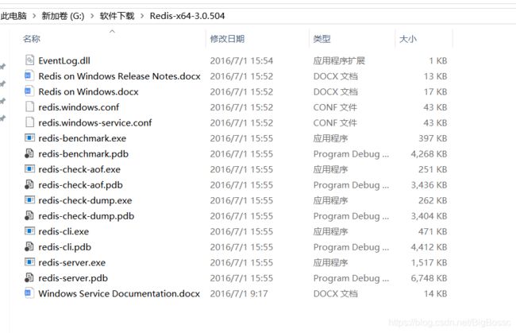Select the redis.windows.conf file name

(79, 107)
